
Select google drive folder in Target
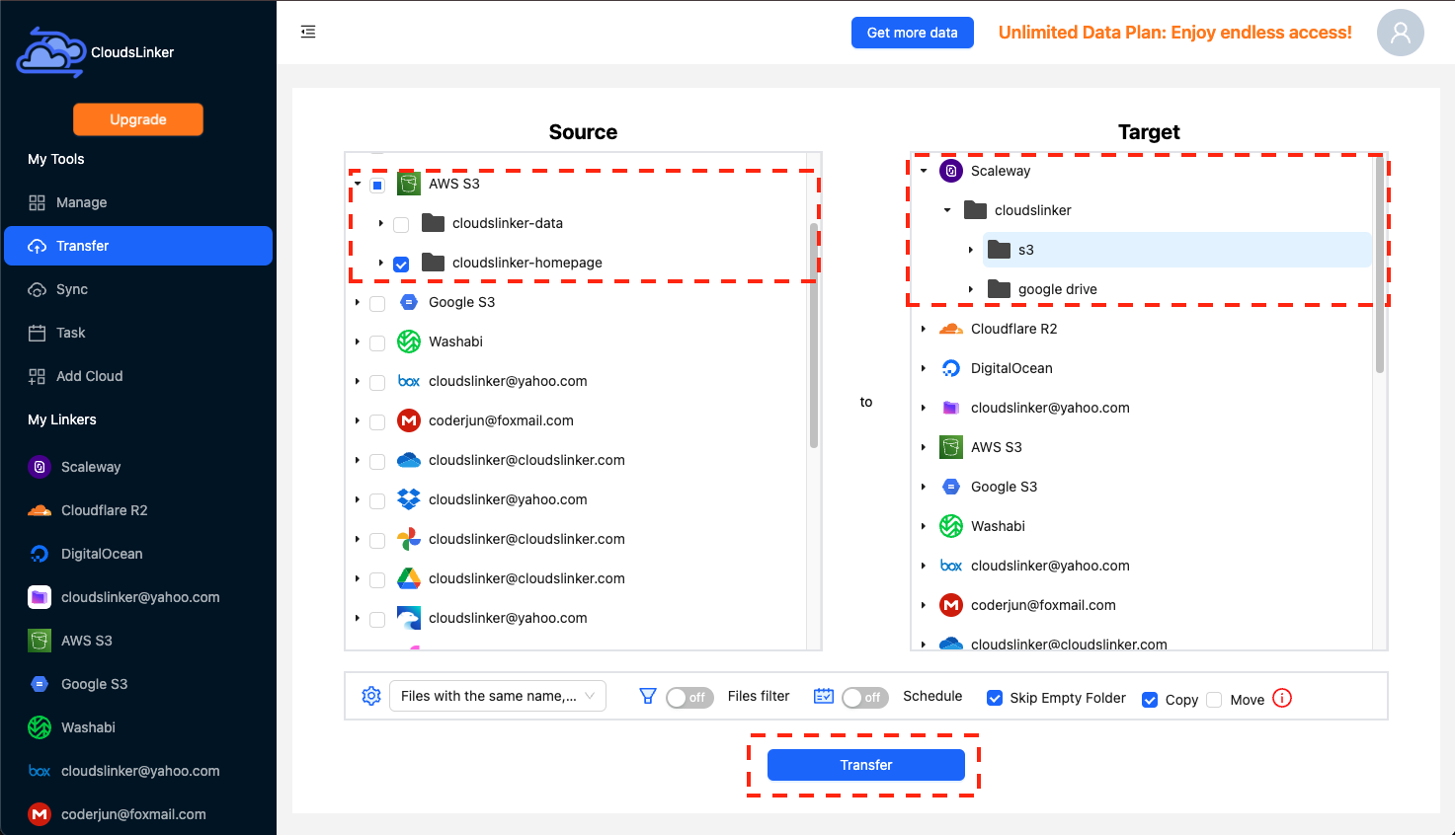point(1058,289)
